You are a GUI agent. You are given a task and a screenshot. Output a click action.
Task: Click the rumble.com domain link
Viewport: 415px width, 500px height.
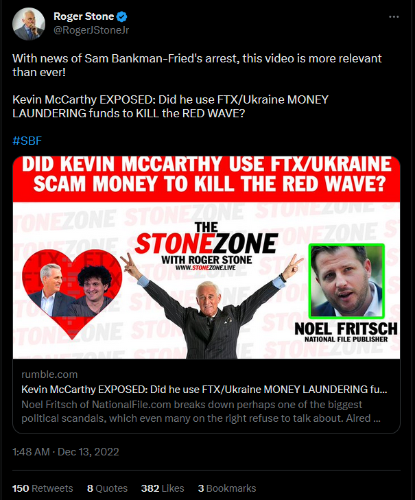pyautogui.click(x=49, y=374)
